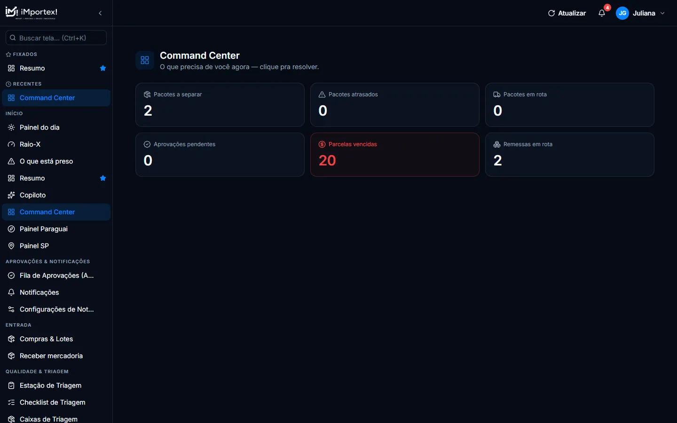
Task: Unpin Resumo via star in Fixados
Action: (103, 68)
